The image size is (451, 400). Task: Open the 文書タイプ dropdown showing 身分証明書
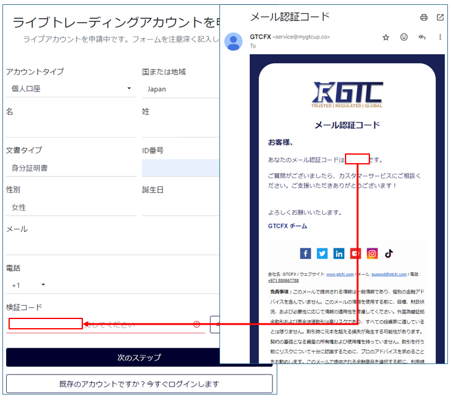[71, 168]
